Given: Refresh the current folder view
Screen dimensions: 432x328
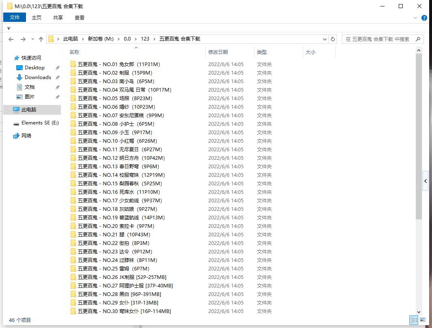Looking at the screenshot, I should coord(333,39).
